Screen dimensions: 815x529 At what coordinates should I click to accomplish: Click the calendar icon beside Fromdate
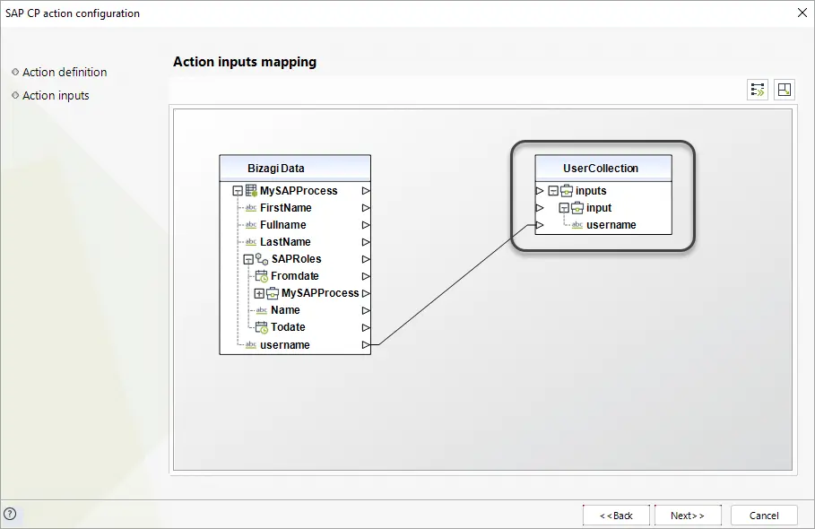pyautogui.click(x=262, y=276)
